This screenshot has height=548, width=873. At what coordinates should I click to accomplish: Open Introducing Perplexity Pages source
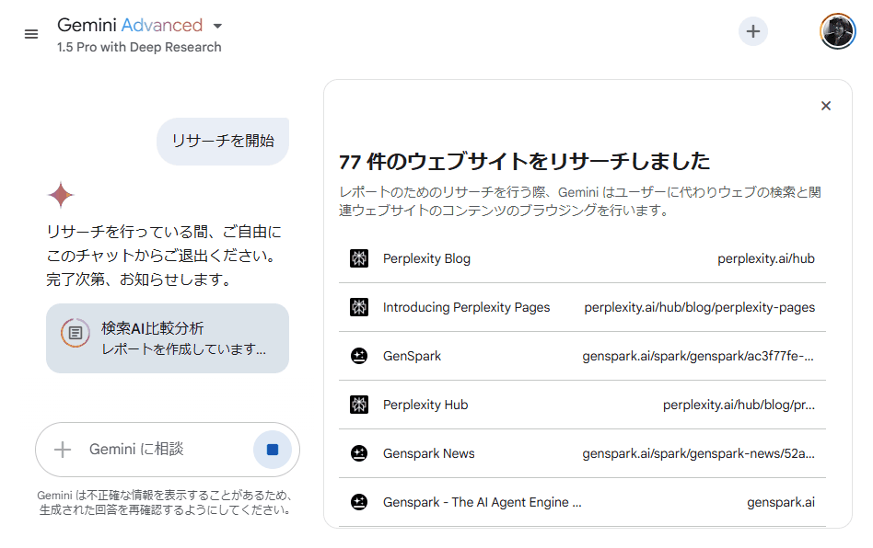click(x=582, y=307)
